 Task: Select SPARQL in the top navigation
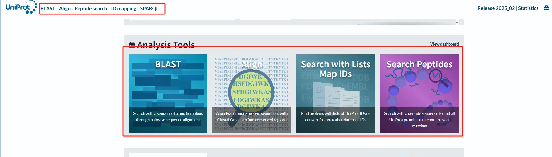(x=149, y=9)
